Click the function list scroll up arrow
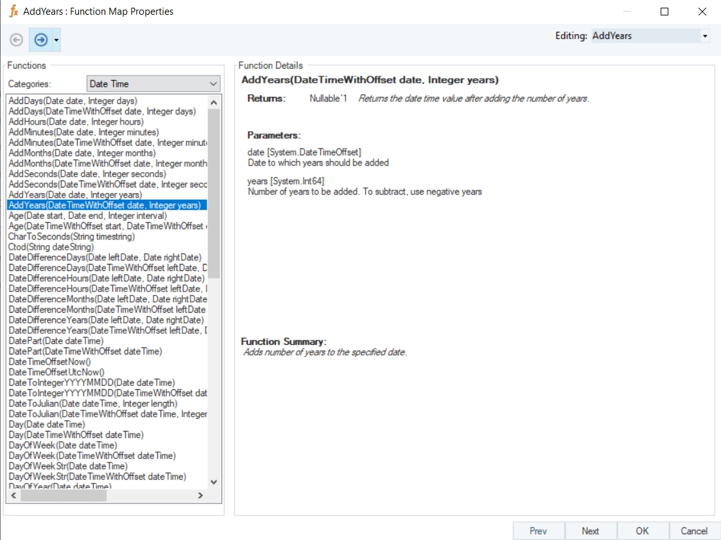This screenshot has width=721, height=540. (x=214, y=101)
